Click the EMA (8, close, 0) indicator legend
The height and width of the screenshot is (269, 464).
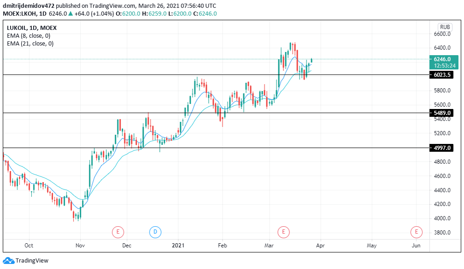(29, 36)
